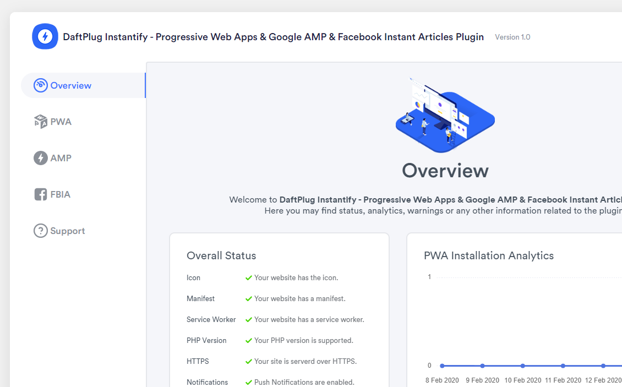This screenshot has height=387, width=622.
Task: Open the AMP settings section
Action: click(61, 158)
